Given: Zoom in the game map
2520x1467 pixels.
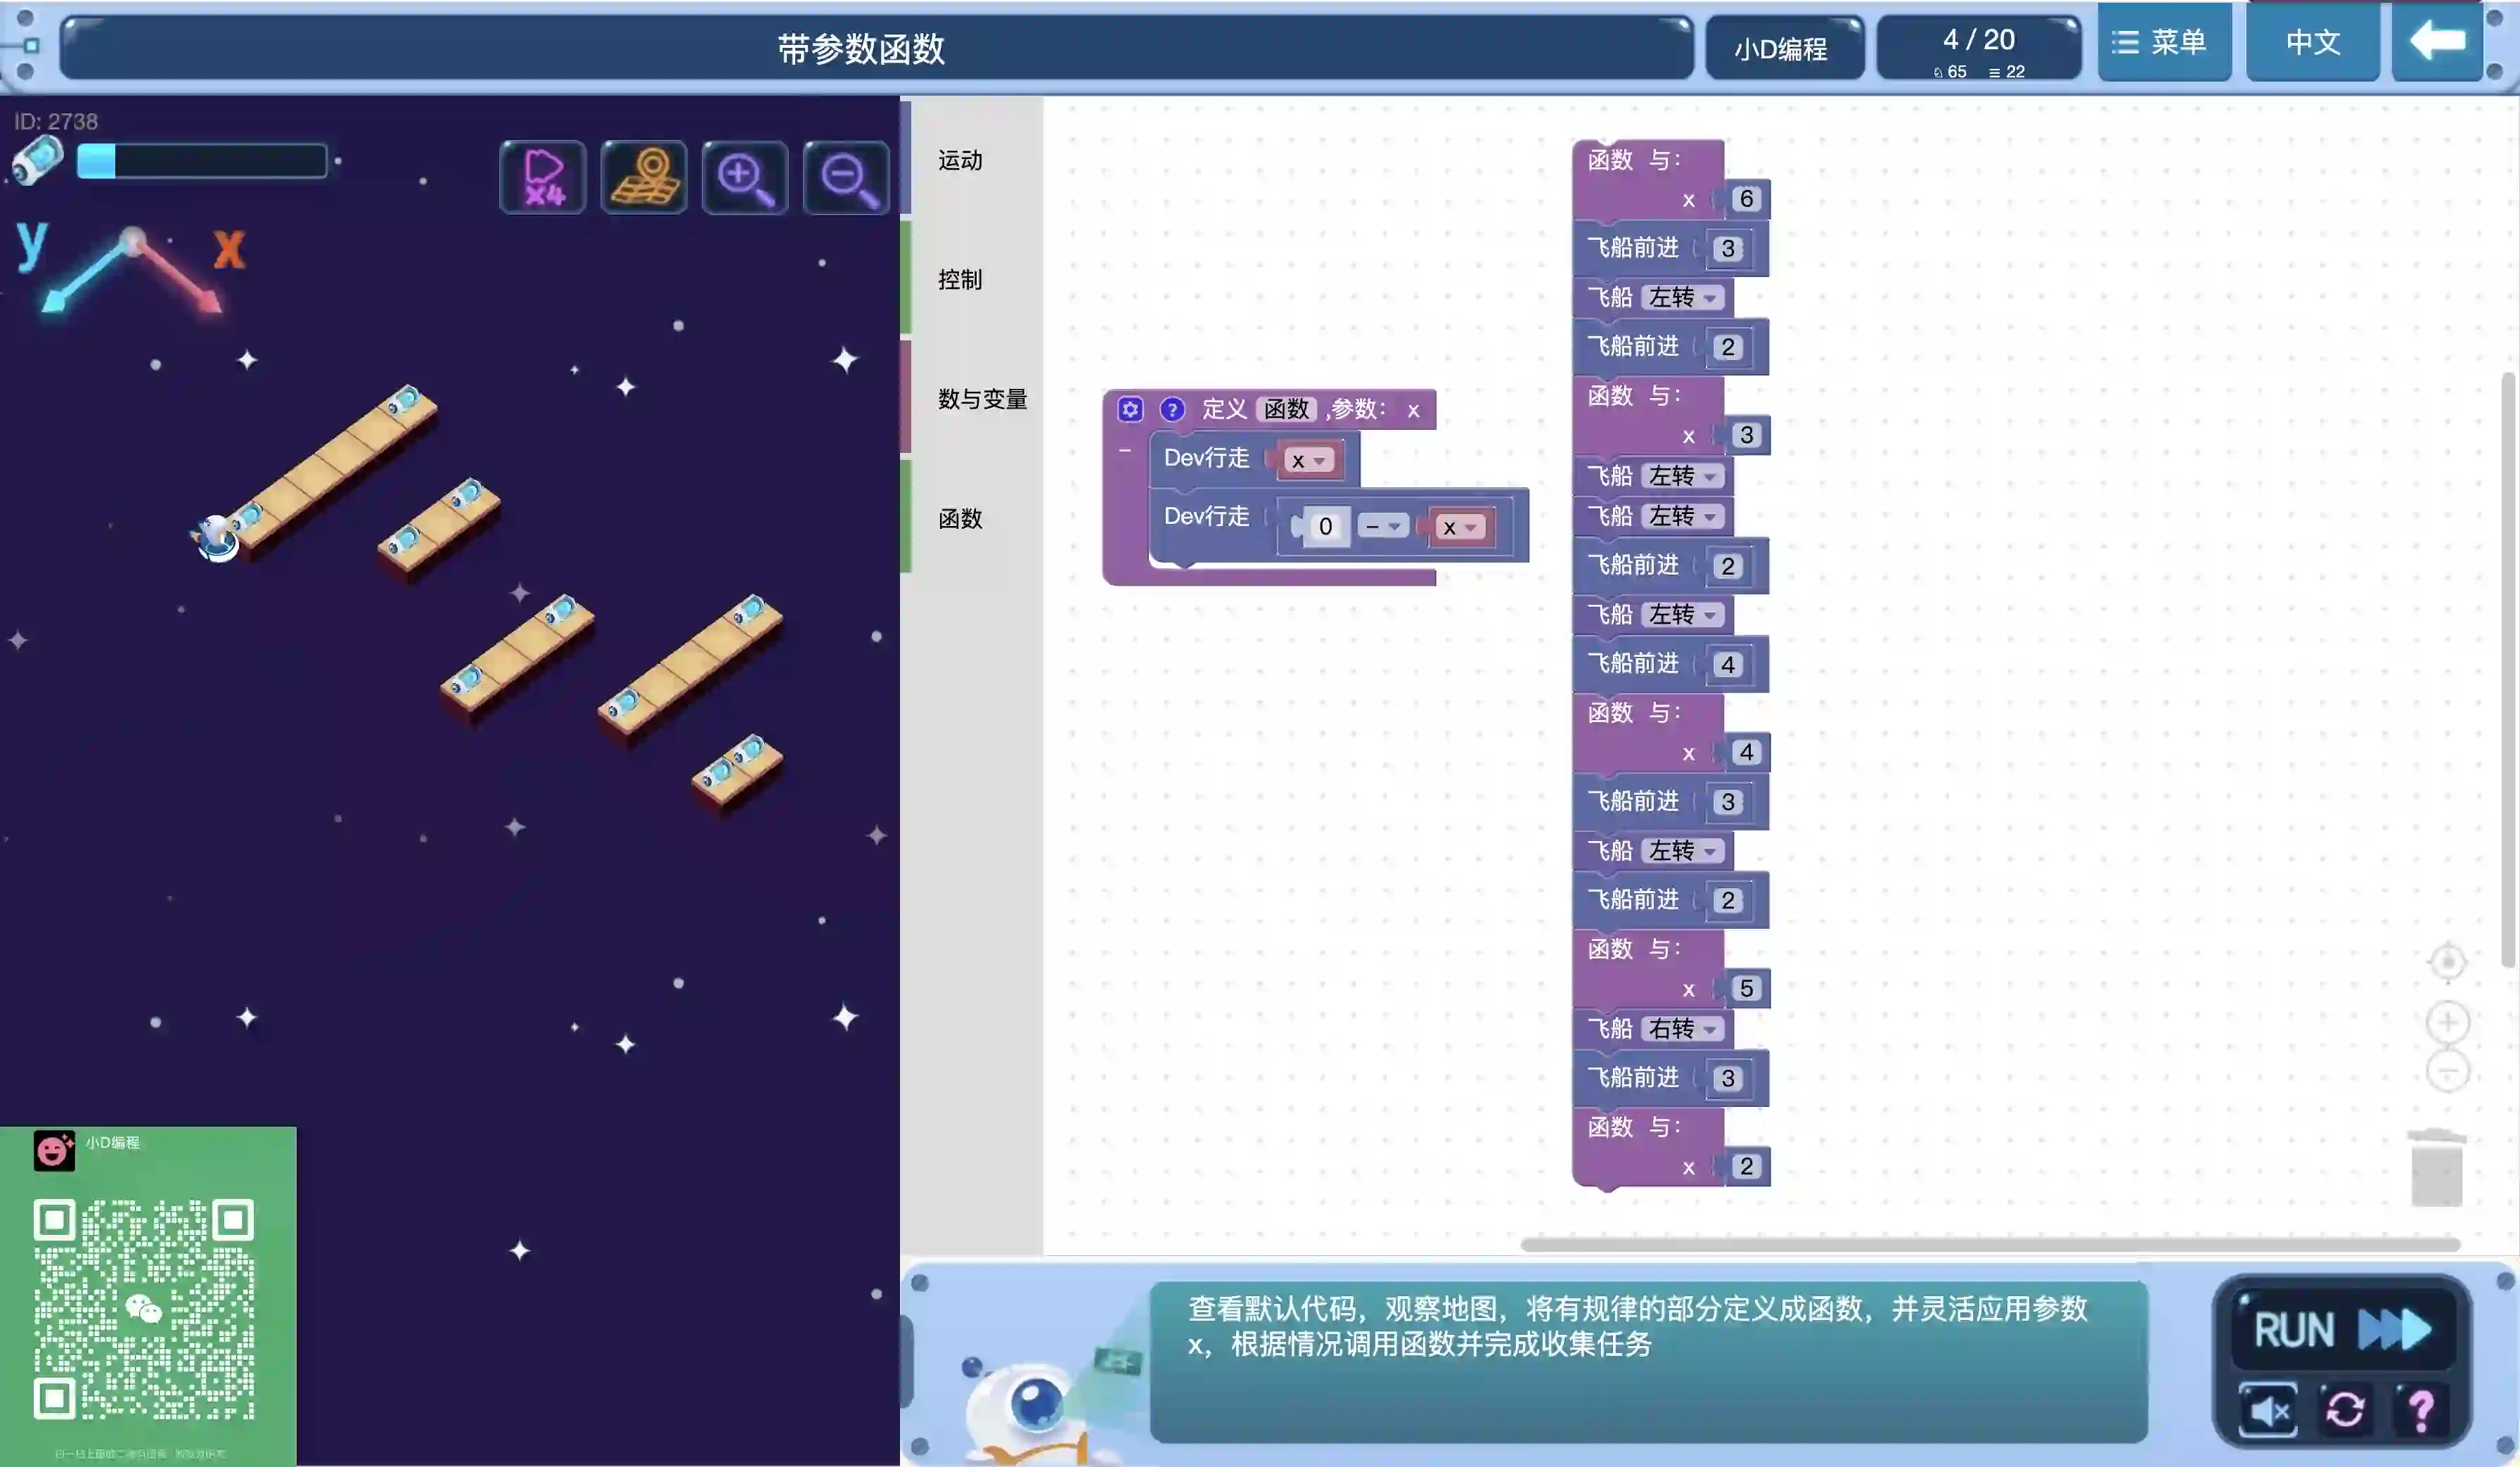Looking at the screenshot, I should [x=744, y=177].
